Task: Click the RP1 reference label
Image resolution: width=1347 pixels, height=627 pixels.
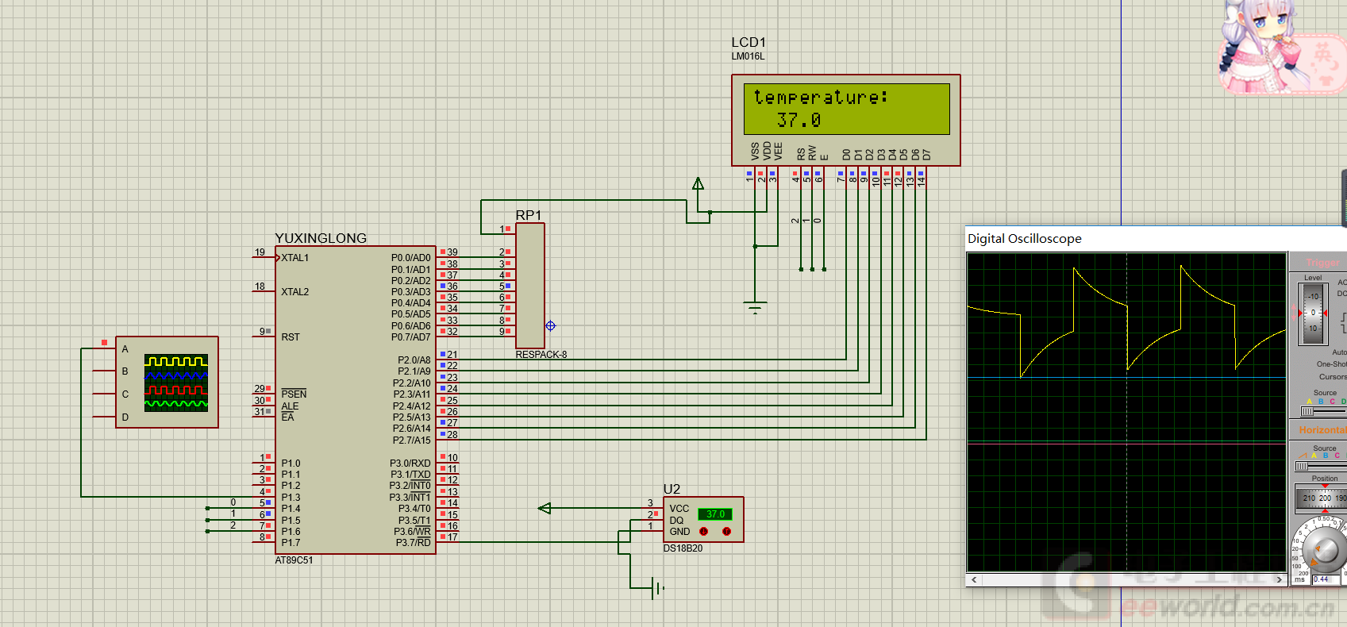Action: (528, 215)
